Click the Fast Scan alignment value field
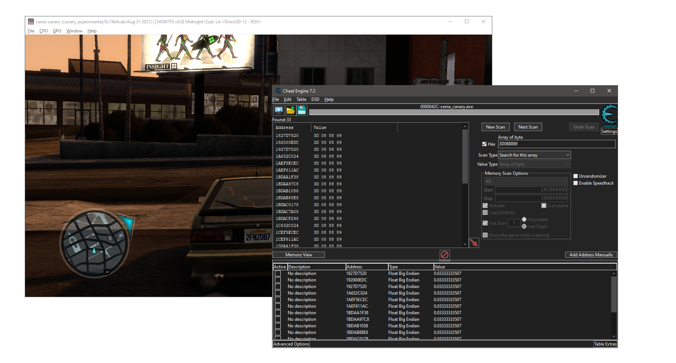The height and width of the screenshot is (363, 676). [514, 223]
